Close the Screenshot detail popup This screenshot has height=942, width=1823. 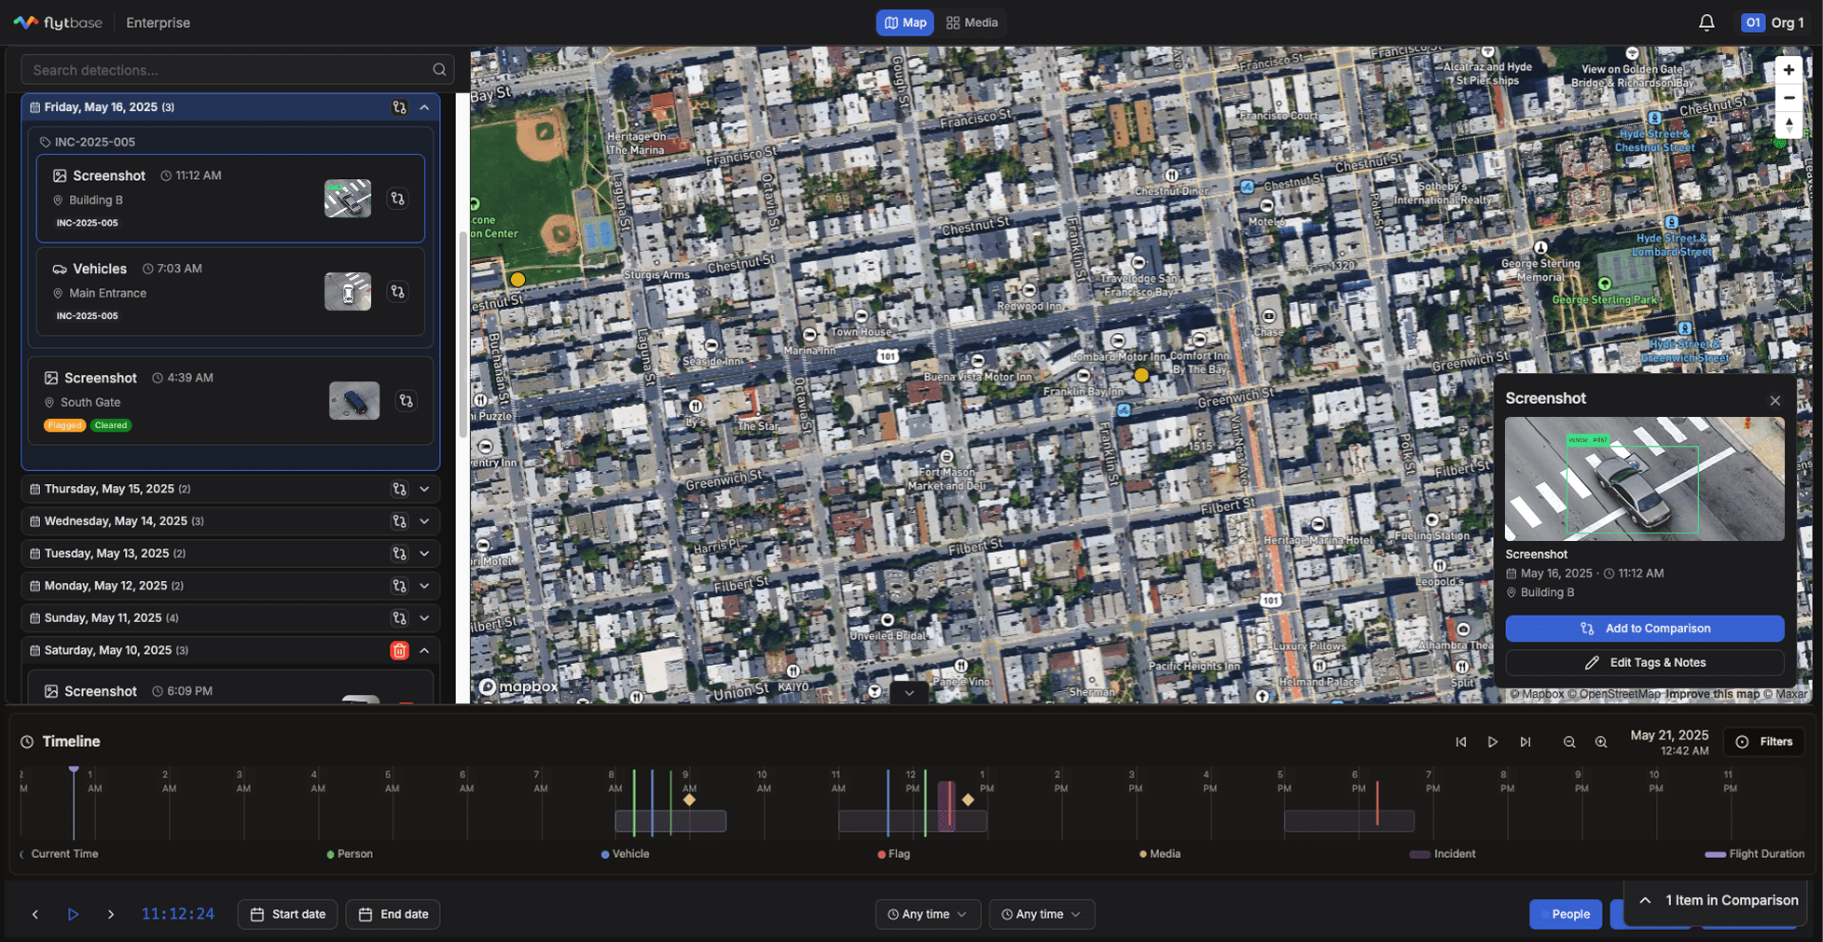point(1775,400)
